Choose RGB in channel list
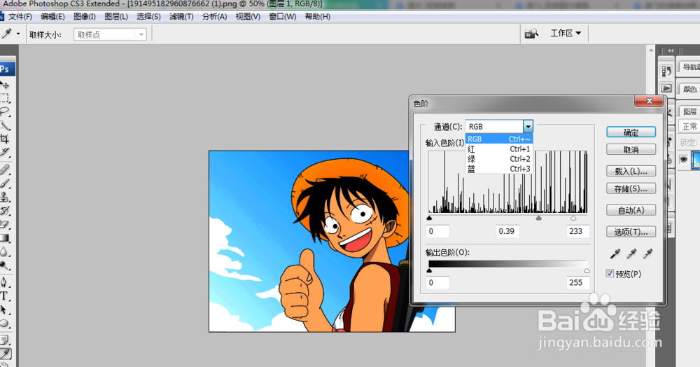Image resolution: width=700 pixels, height=367 pixels. point(498,139)
